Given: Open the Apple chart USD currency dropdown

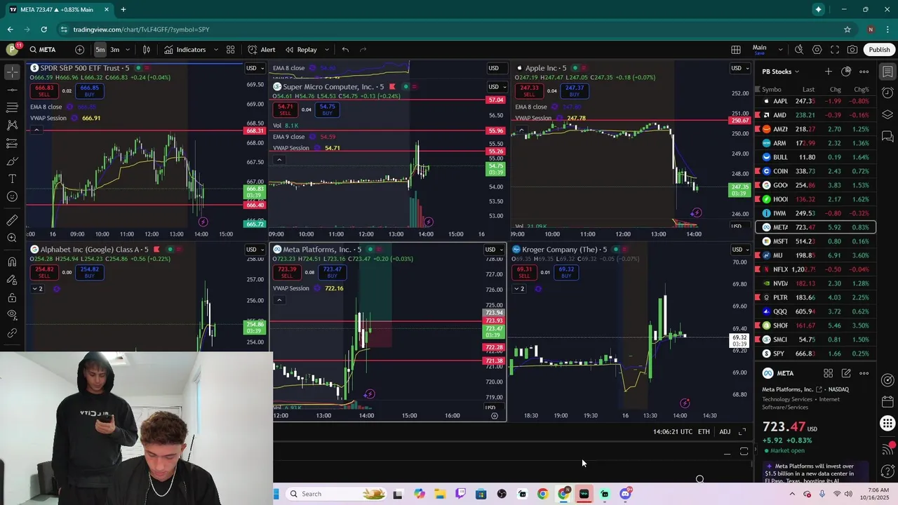Looking at the screenshot, I should (x=739, y=68).
